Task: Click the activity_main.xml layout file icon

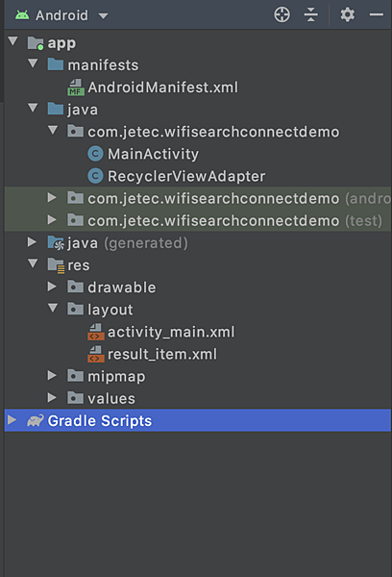Action: pyautogui.click(x=96, y=332)
